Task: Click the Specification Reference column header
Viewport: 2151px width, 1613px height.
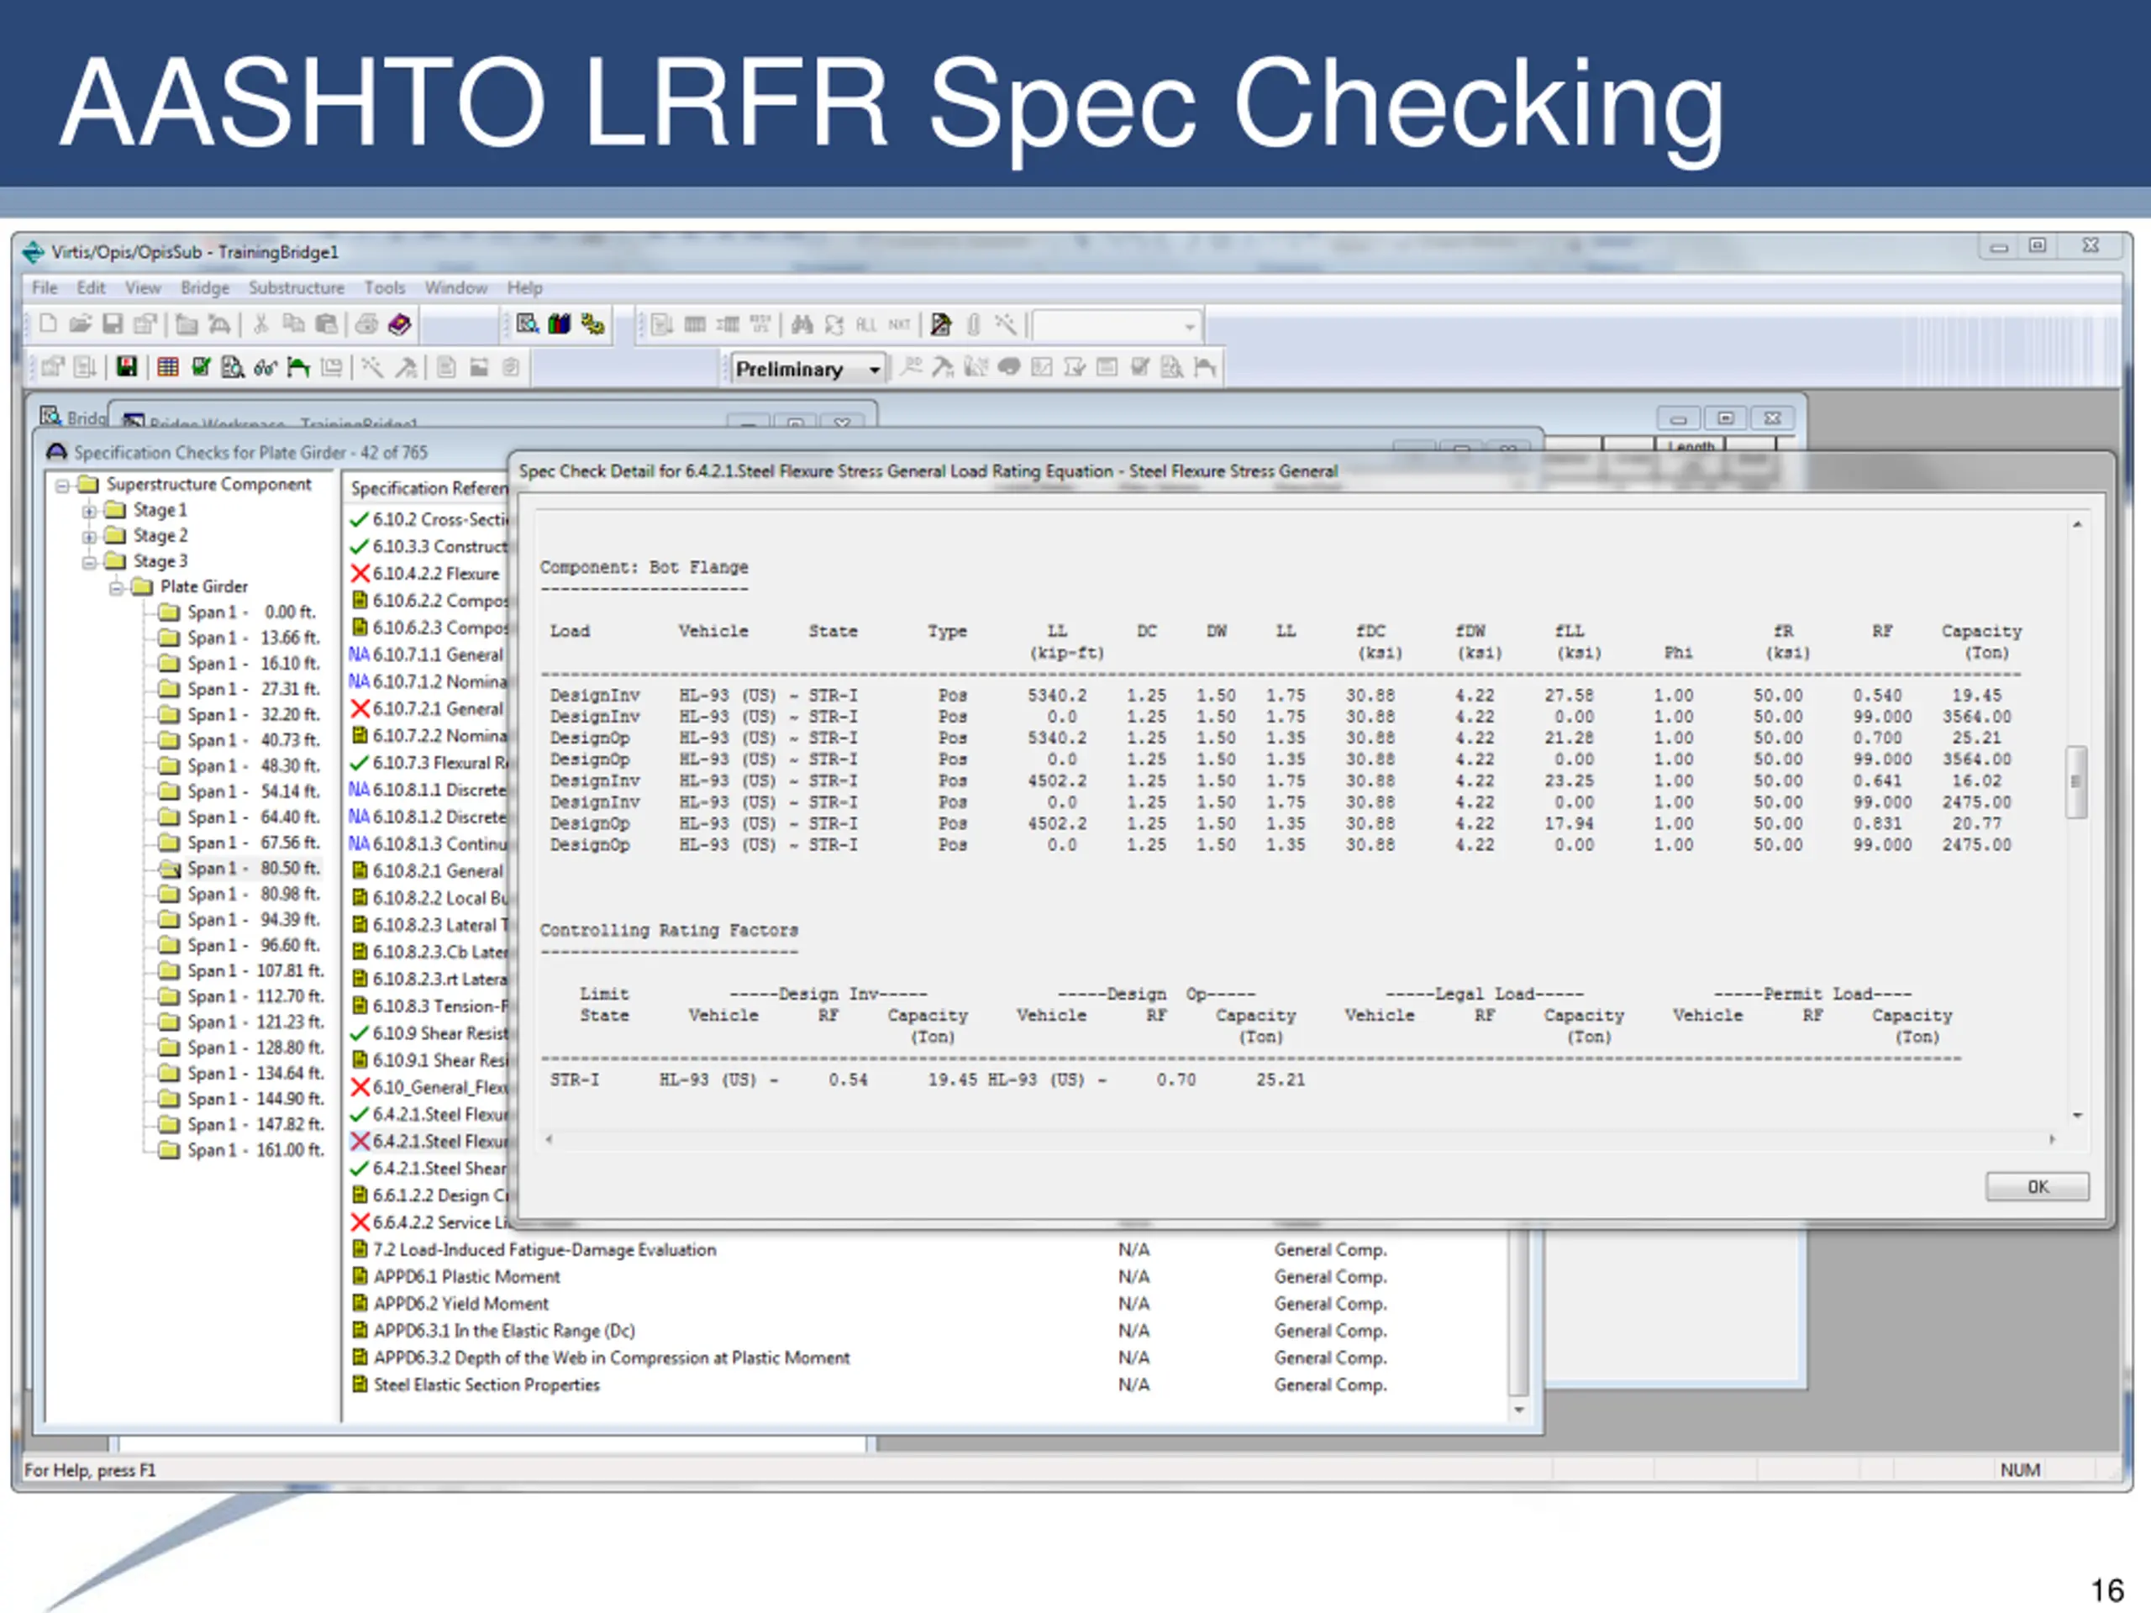Action: pyautogui.click(x=428, y=488)
